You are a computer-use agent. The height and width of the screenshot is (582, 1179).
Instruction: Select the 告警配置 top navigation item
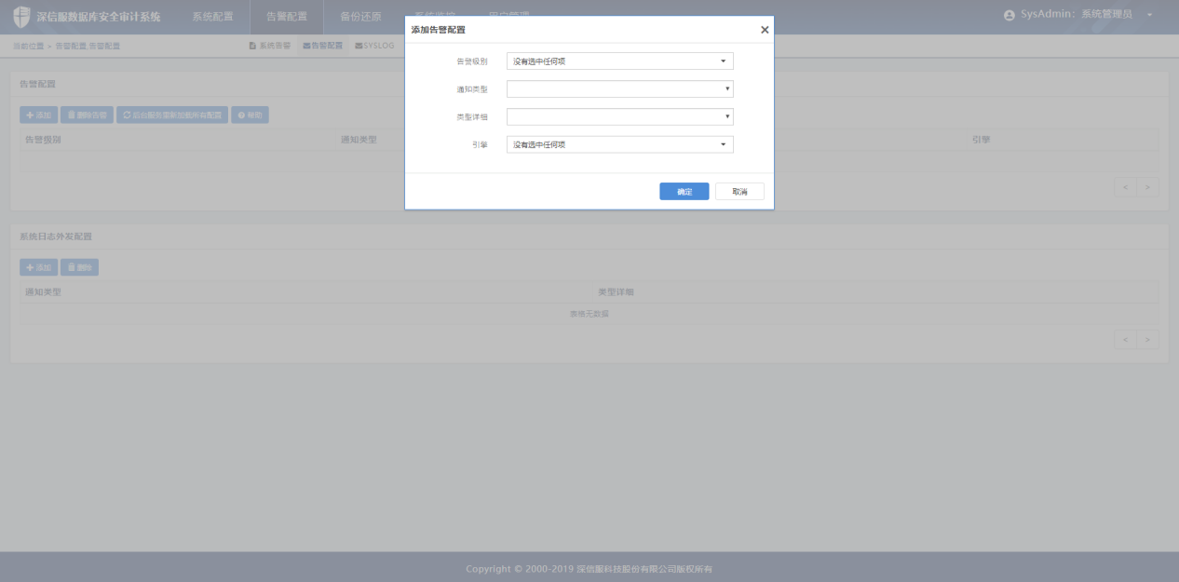(x=287, y=17)
